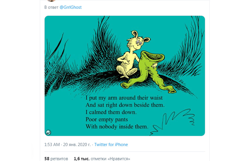This screenshot has width=249, height=161.
Task: Open the 1:53 AM tweet timestamp
Action: 52,145
